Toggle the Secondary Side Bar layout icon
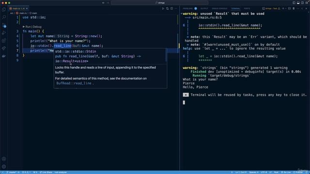The width and height of the screenshot is (310, 174). pyautogui.click(x=302, y=3)
